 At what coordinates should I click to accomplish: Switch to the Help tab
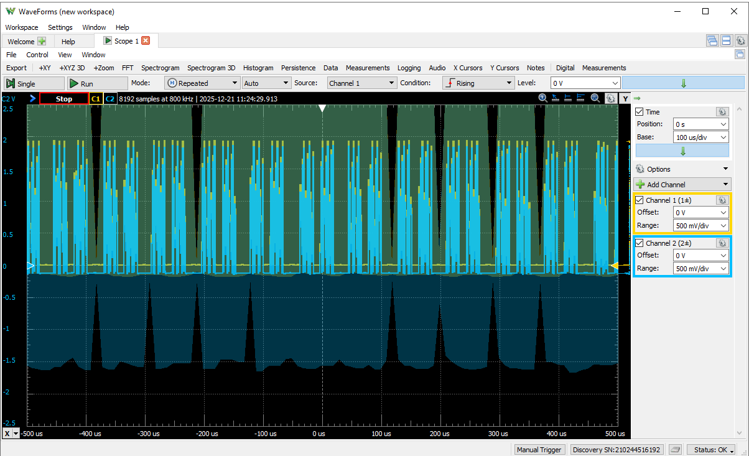(x=68, y=42)
